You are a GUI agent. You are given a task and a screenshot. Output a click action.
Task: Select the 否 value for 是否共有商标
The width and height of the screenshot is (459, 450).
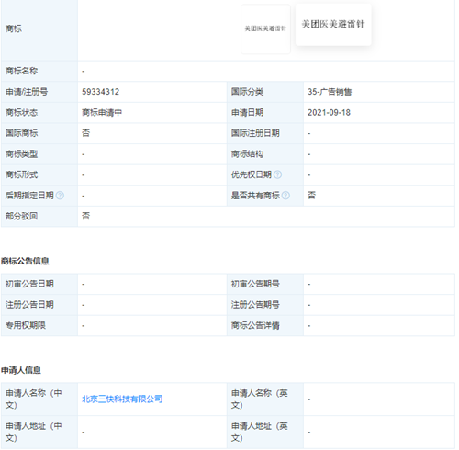(312, 196)
